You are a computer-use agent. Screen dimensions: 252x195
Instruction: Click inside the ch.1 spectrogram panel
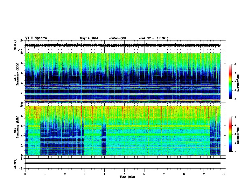click(x=123, y=78)
